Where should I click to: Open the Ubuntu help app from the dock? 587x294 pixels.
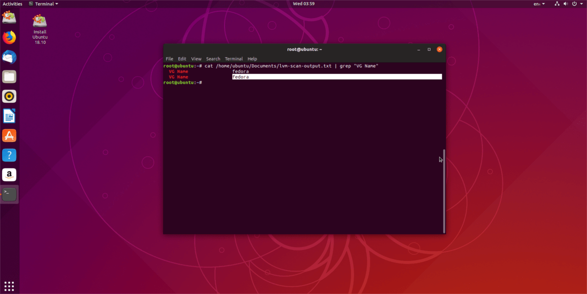point(10,155)
